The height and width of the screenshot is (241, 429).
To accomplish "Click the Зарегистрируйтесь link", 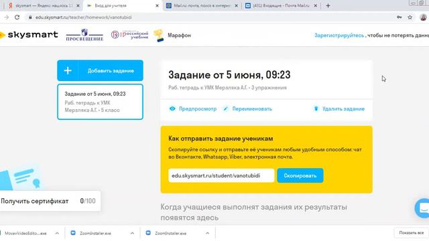I will pos(339,35).
